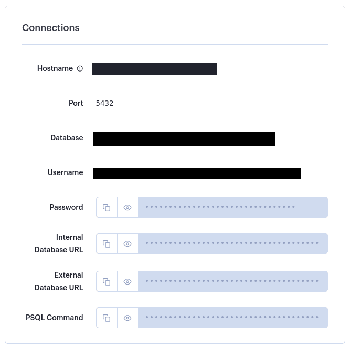Screen dimensions: 350x345
Task: Show the Internal Database URL
Action: click(128, 243)
